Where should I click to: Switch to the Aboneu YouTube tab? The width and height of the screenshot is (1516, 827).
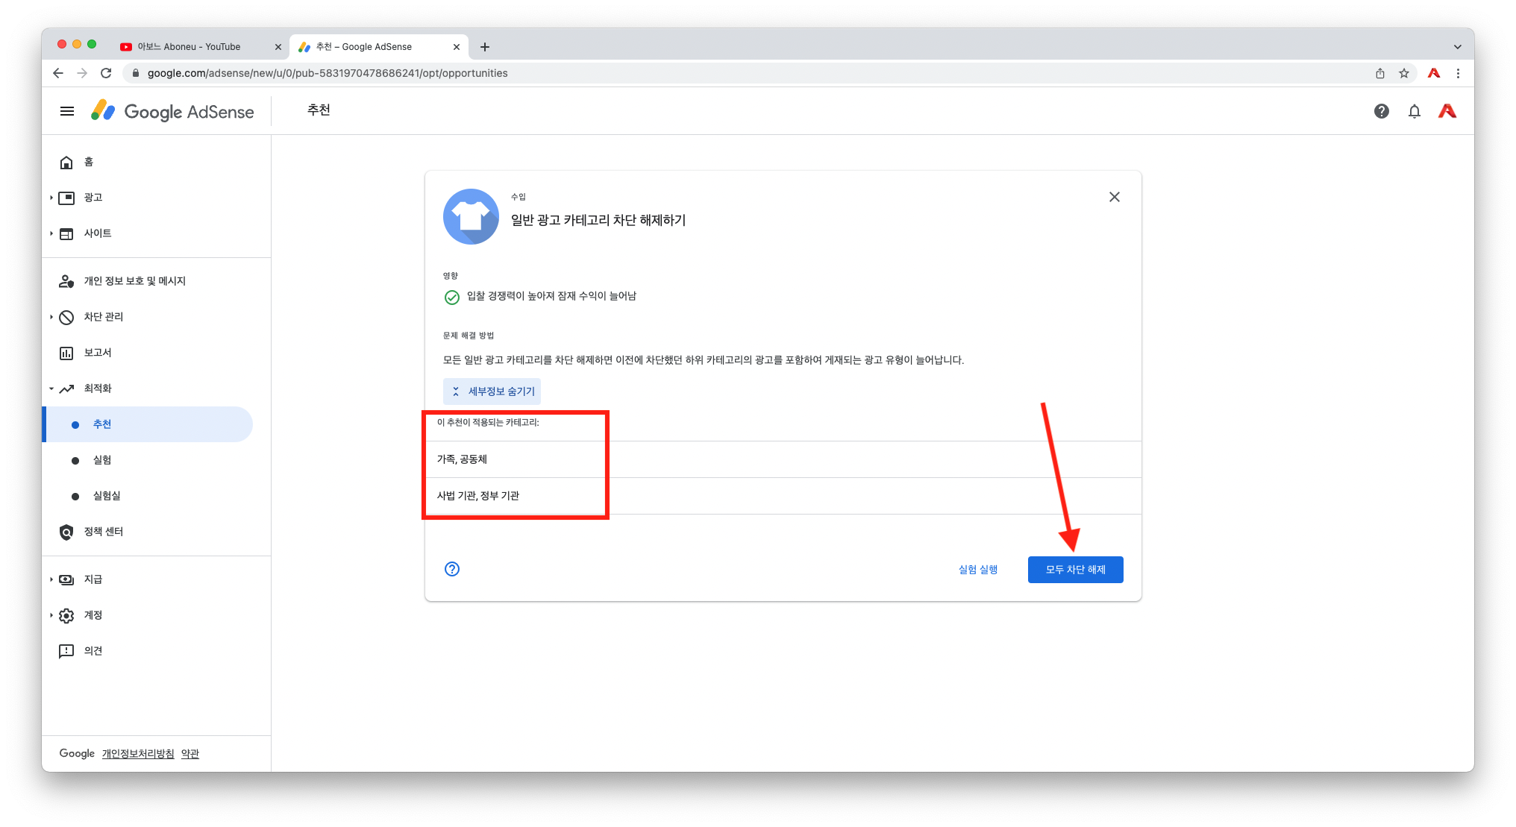tap(190, 46)
